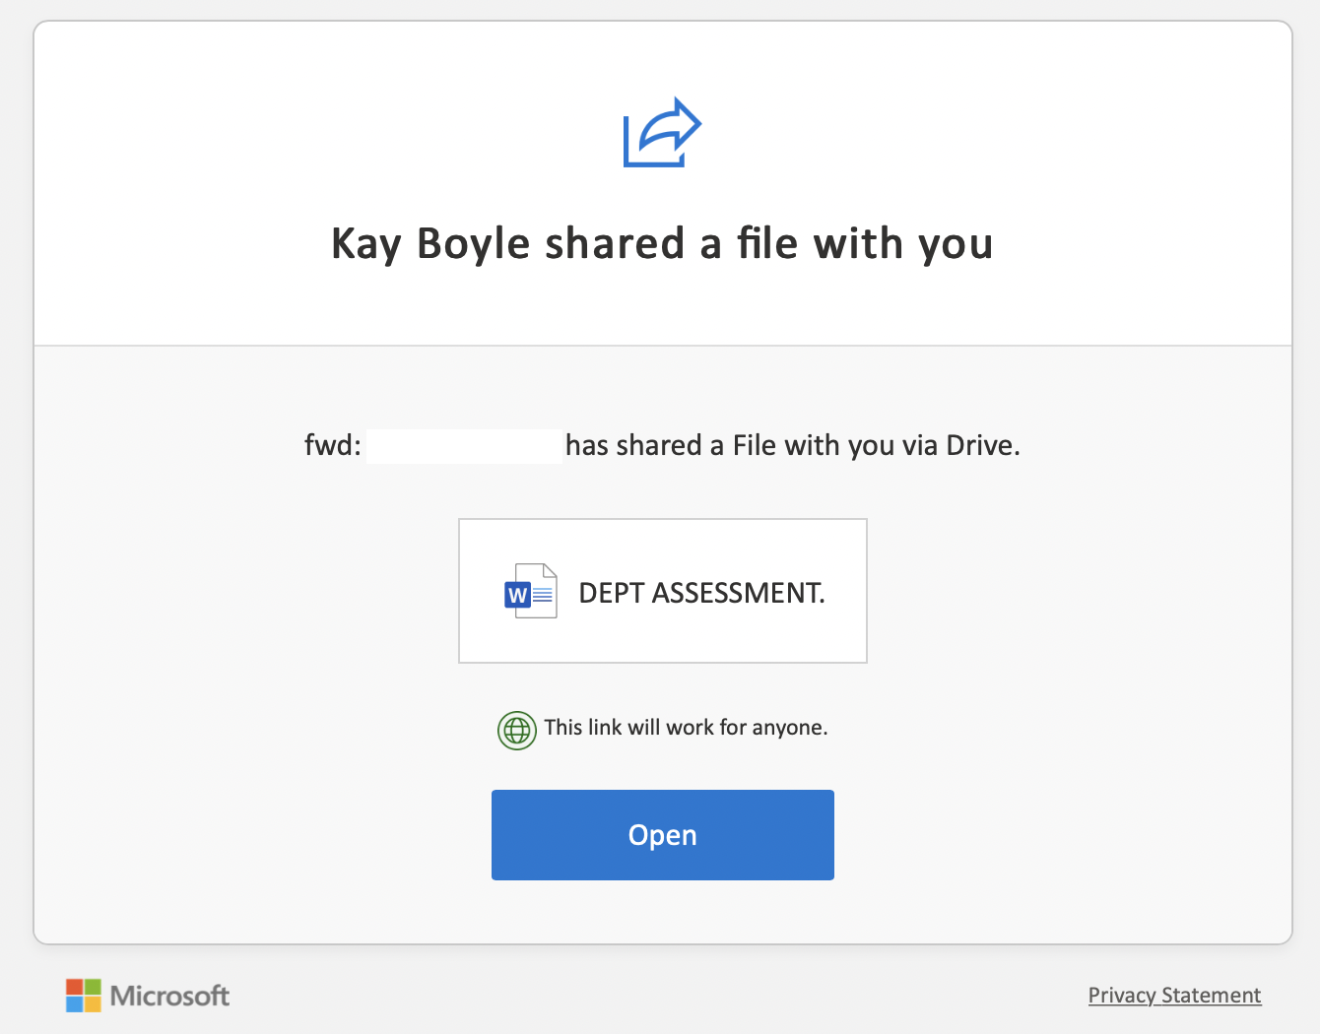Click the green globe link icon
The image size is (1320, 1034).
[x=517, y=731]
